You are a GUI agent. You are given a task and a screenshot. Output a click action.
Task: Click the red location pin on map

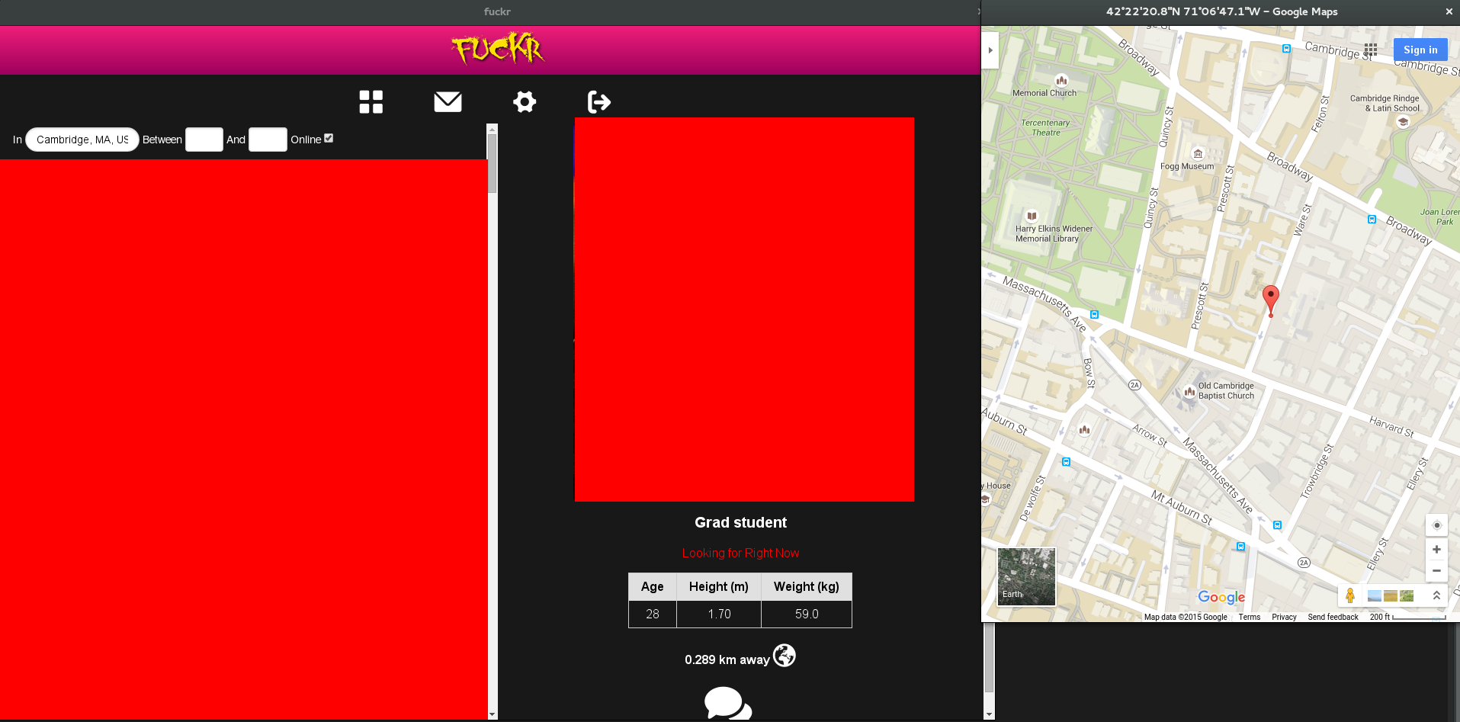[x=1270, y=300]
